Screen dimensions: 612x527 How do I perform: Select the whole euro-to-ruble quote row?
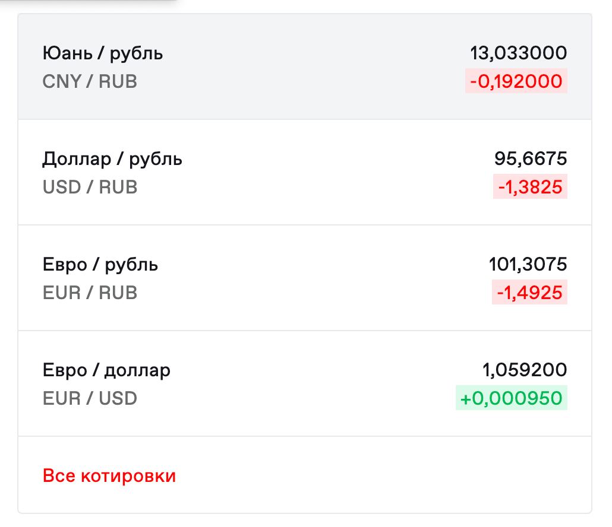coord(305,278)
